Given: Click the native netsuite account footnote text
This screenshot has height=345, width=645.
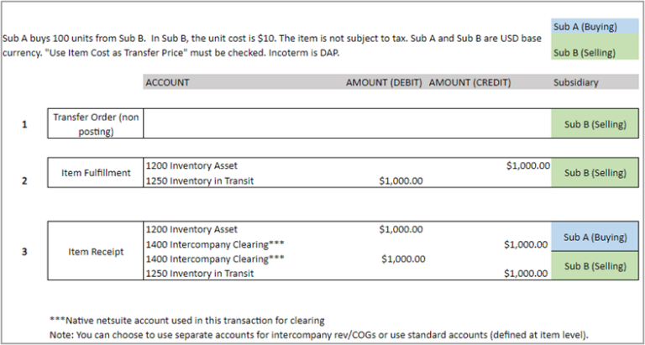Looking at the screenshot, I should click(187, 321).
